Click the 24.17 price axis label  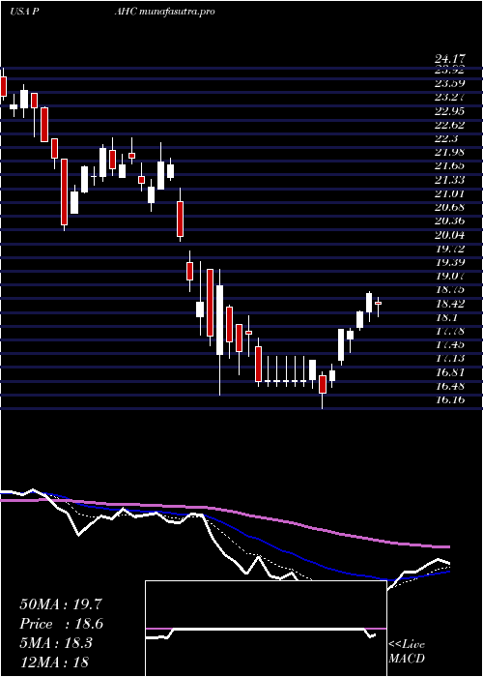[x=449, y=60]
